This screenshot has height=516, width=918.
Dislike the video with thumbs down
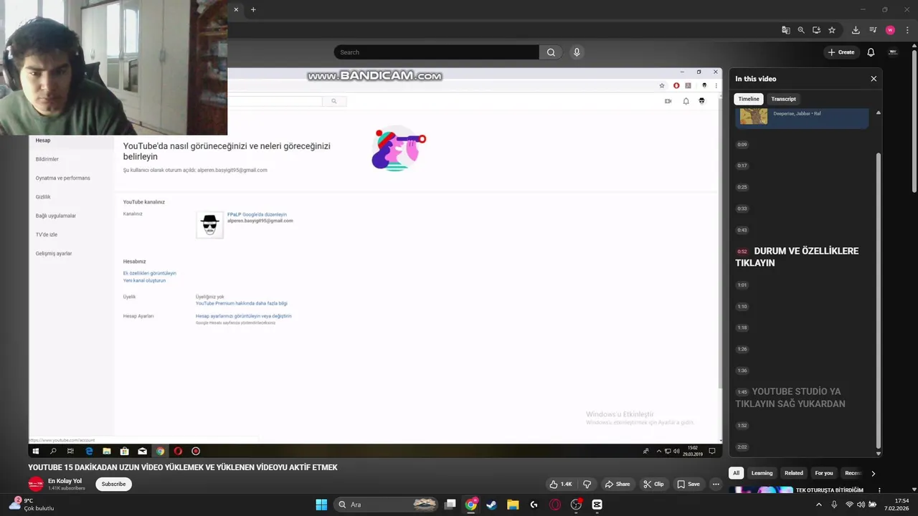pyautogui.click(x=587, y=484)
